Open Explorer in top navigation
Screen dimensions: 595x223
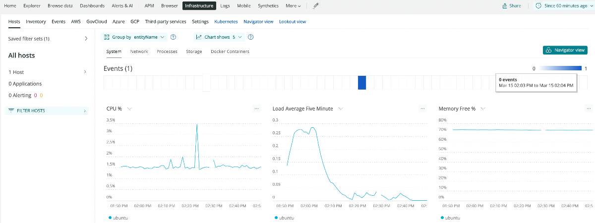click(32, 6)
